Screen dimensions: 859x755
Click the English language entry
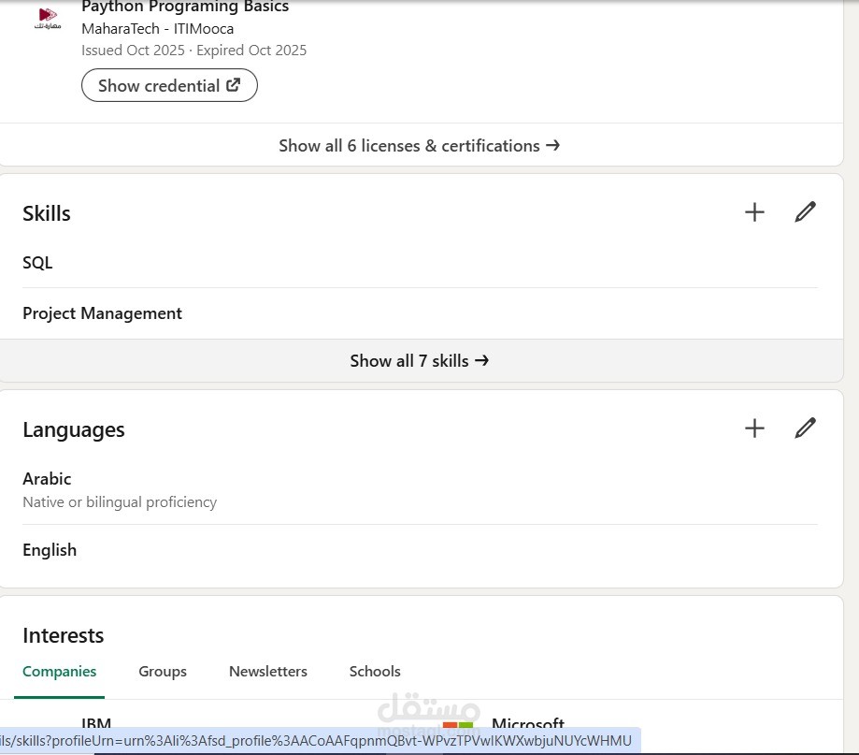(x=50, y=550)
